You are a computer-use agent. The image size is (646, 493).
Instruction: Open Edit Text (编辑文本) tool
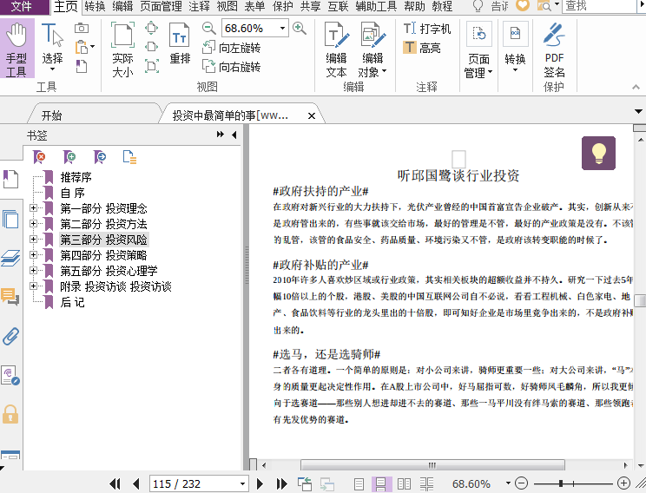(336, 49)
